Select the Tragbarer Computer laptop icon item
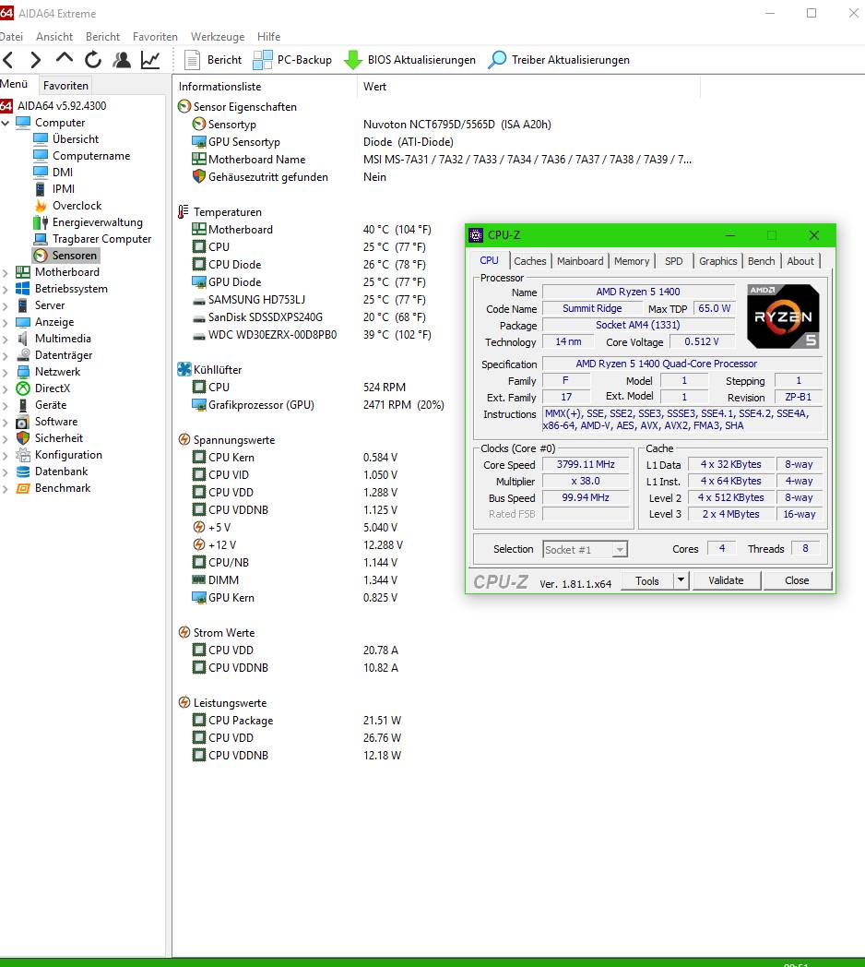This screenshot has width=865, height=967. [41, 239]
